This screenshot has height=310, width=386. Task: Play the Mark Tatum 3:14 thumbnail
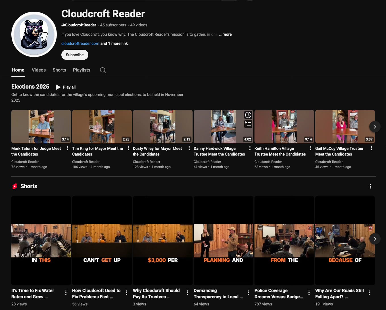click(x=41, y=127)
